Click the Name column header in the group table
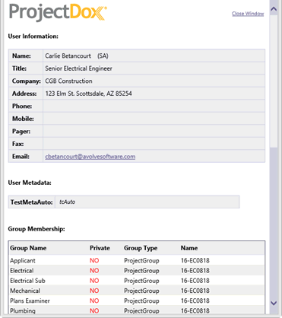Viewport: 282px width, 318px height. click(x=189, y=248)
